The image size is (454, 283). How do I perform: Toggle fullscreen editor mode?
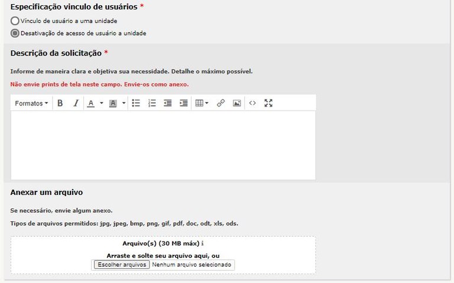tap(268, 103)
